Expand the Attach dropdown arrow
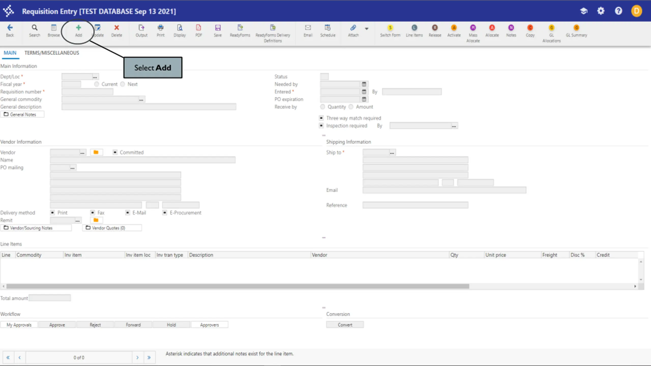This screenshot has width=651, height=366. 366,29
